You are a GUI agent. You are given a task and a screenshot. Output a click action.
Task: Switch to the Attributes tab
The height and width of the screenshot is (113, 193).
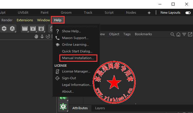tap(80, 108)
